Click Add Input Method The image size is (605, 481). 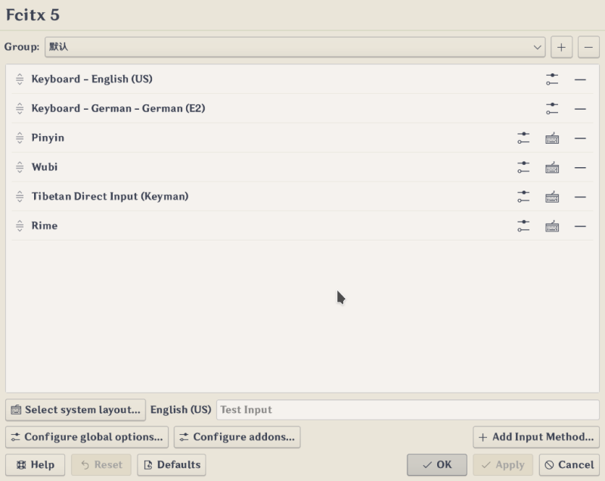coord(535,437)
